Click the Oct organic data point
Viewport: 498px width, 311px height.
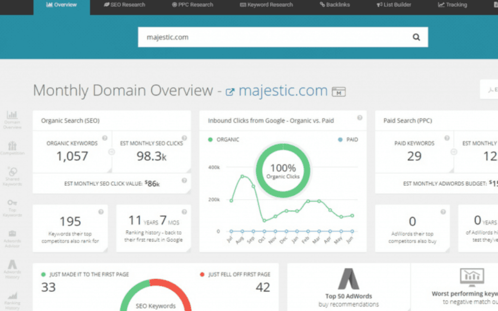(264, 220)
